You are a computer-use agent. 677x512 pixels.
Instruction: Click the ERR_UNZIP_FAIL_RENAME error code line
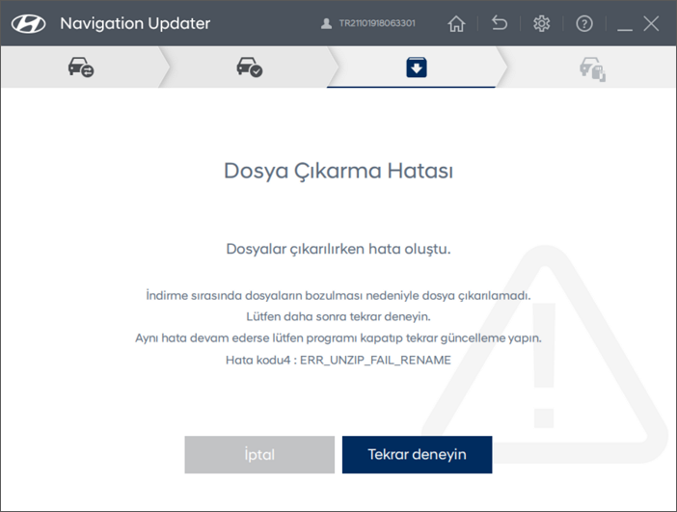(x=338, y=360)
